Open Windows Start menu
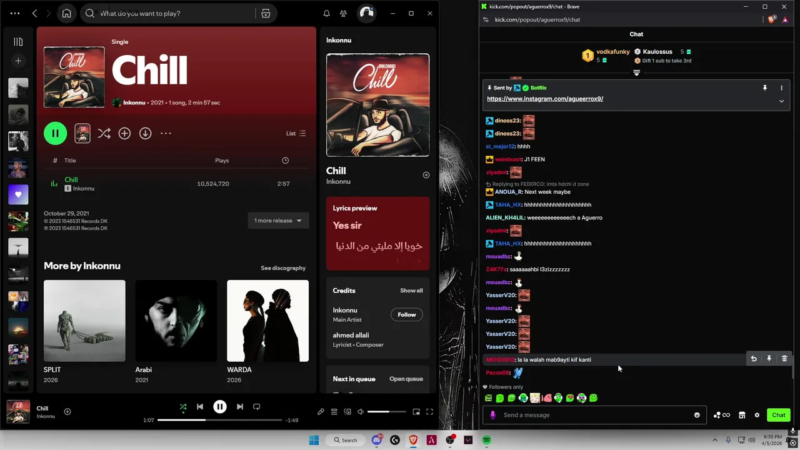 [314, 440]
